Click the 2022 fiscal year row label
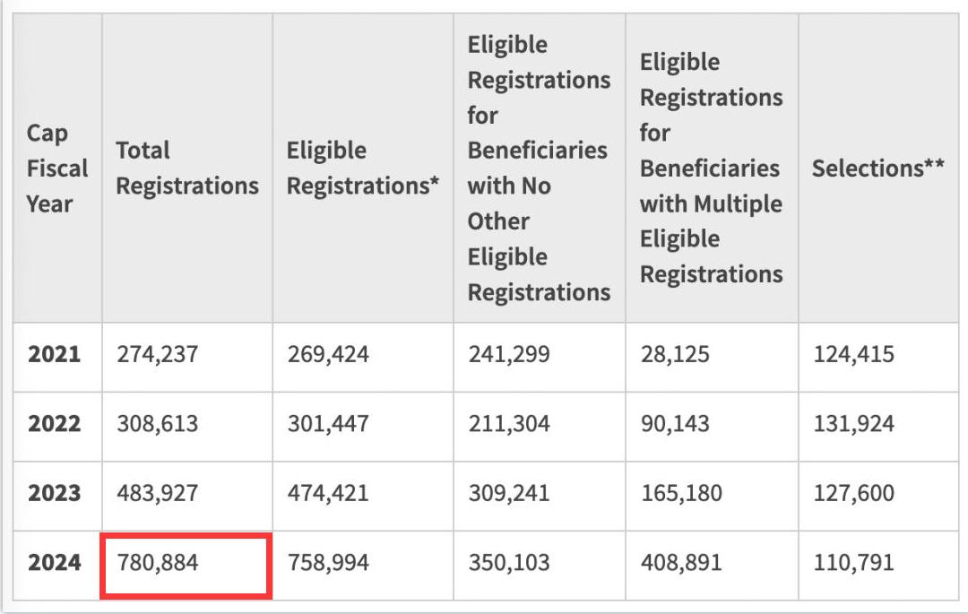This screenshot has height=614, width=968. (x=55, y=423)
